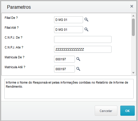138x121 pixels.
Task: Click the vertical scrollbar thumb
Action: click(x=133, y=27)
